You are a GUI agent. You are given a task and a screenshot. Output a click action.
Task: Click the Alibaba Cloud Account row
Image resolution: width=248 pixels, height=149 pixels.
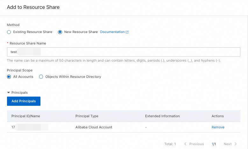coord(94,127)
